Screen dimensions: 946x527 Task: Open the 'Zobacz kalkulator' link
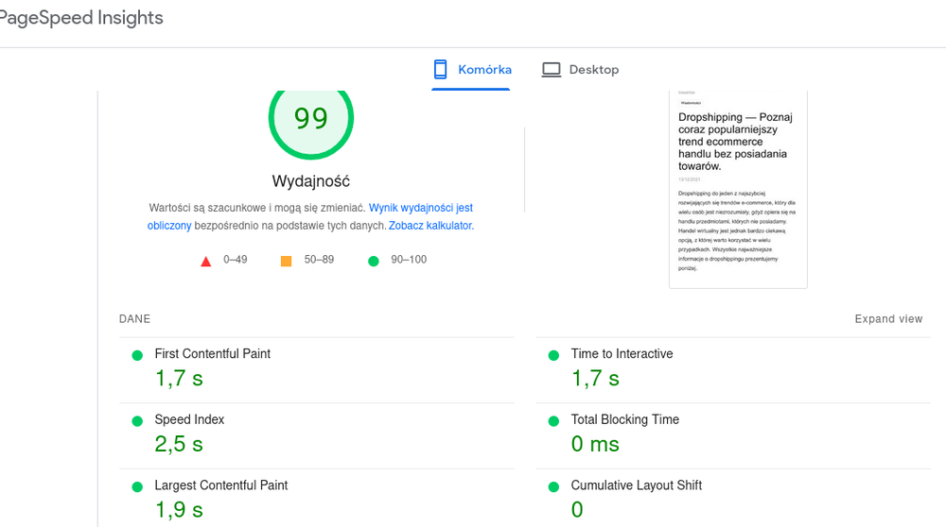[430, 227]
